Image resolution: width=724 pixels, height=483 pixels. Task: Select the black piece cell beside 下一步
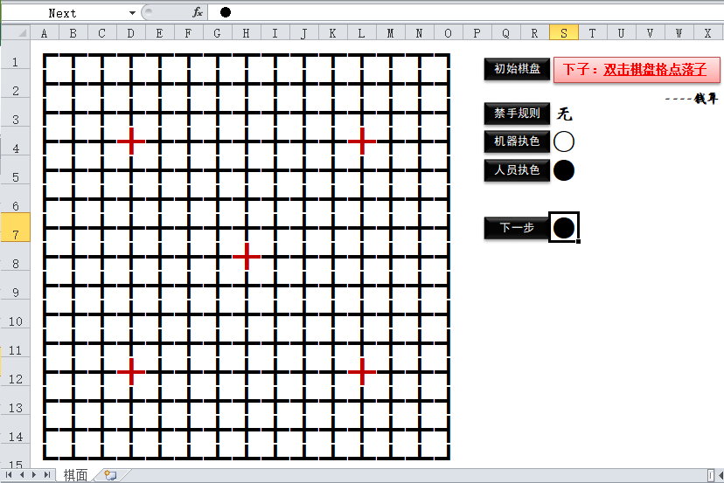click(x=564, y=227)
